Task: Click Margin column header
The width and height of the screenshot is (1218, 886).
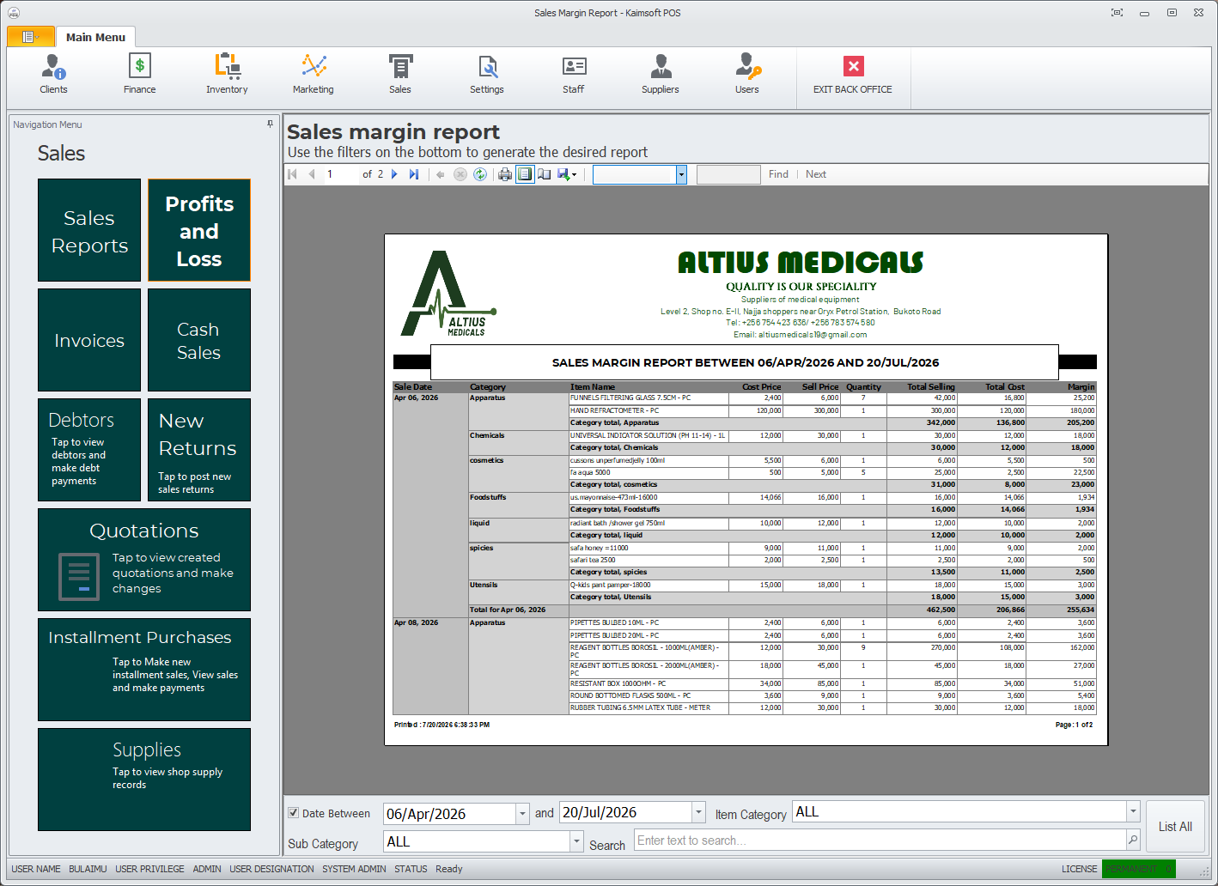Action: (1081, 387)
